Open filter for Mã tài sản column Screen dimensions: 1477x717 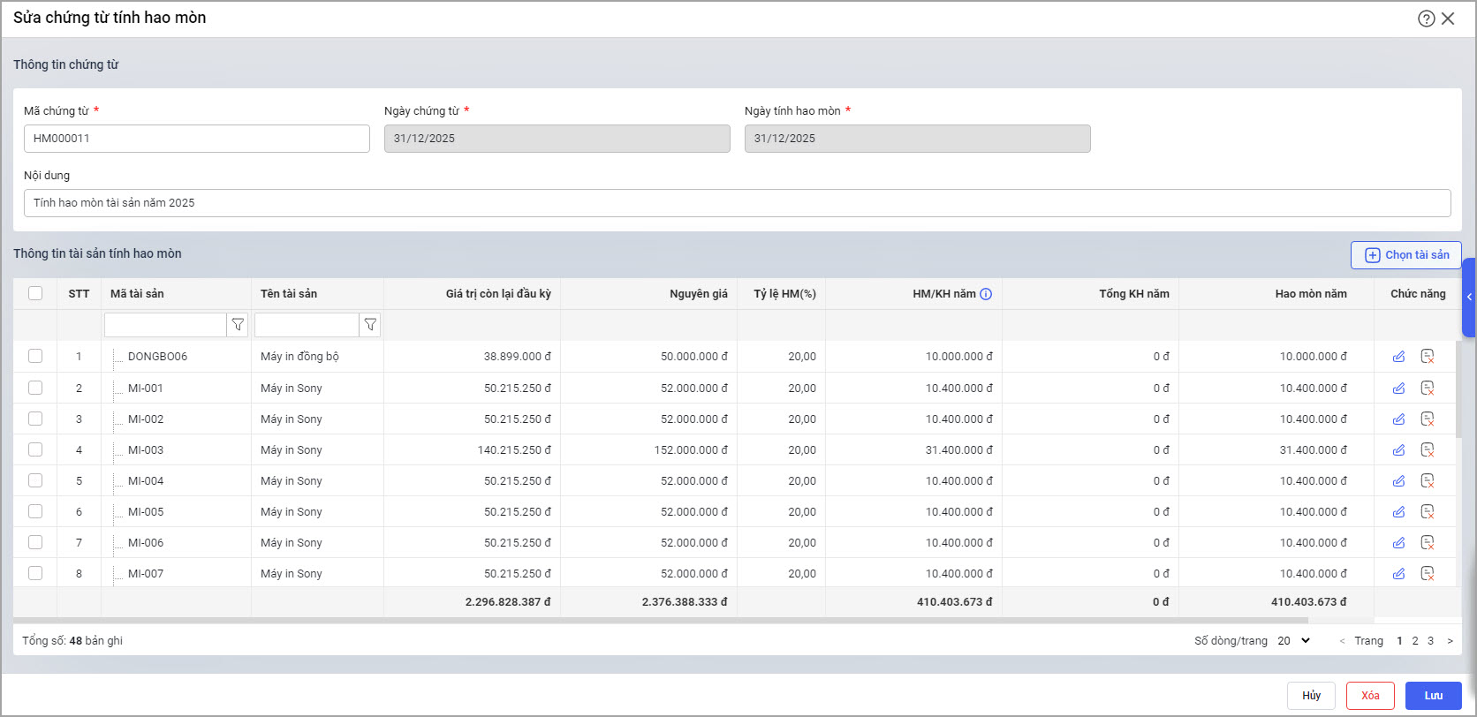pos(238,325)
